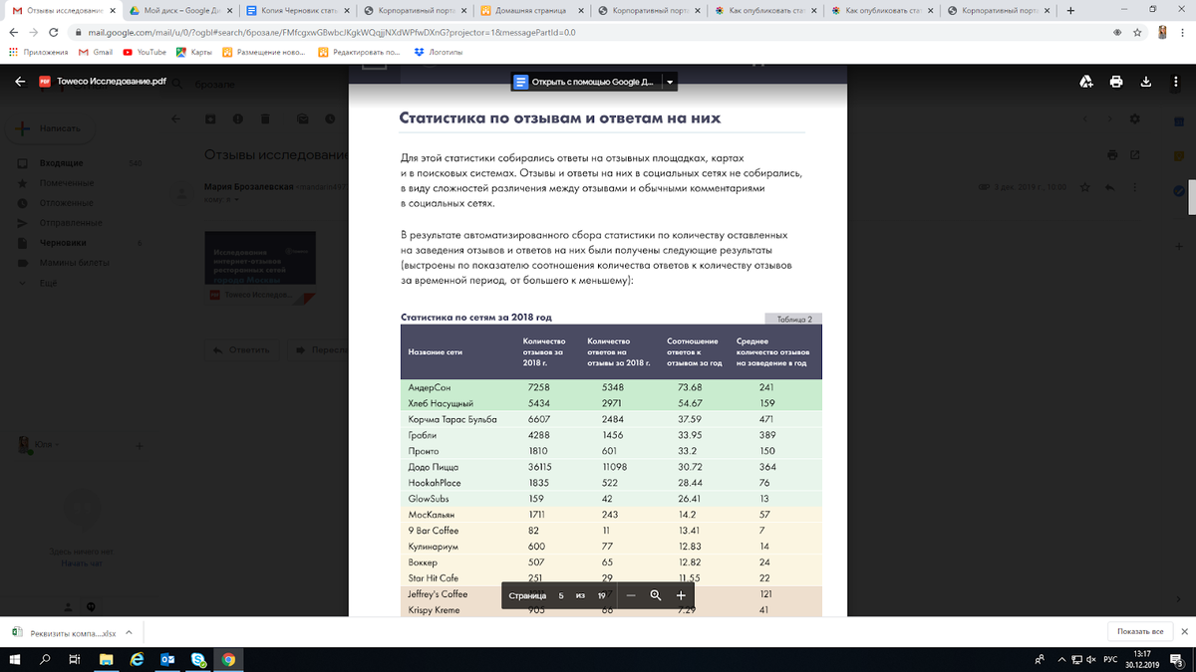Open a new browser tab

click(x=1069, y=10)
